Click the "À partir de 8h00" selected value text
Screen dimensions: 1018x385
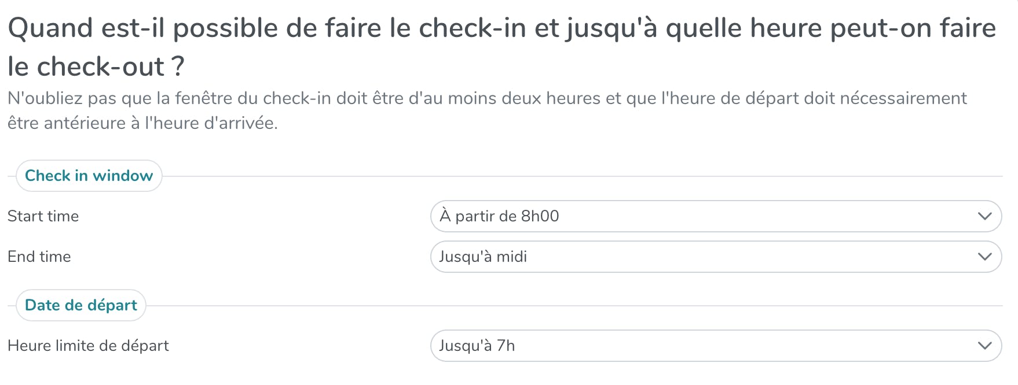499,216
